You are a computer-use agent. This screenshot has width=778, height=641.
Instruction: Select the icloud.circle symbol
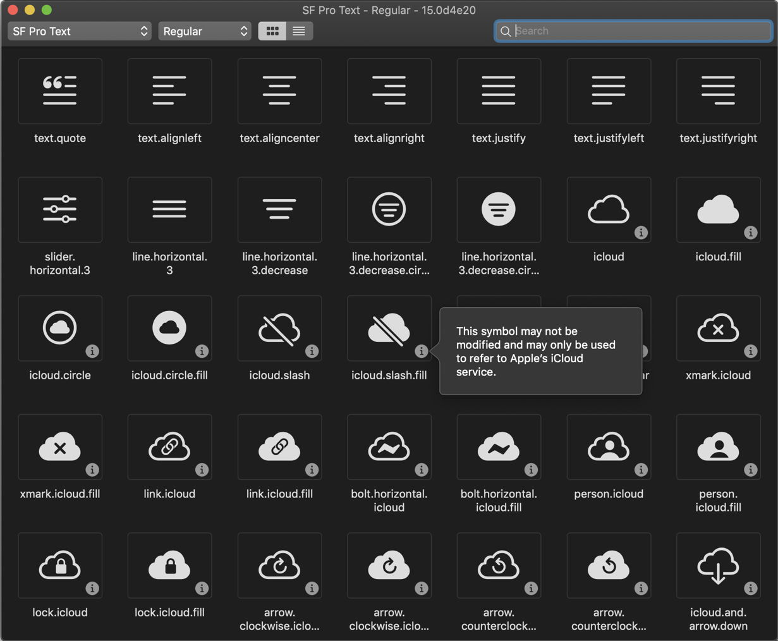60,328
